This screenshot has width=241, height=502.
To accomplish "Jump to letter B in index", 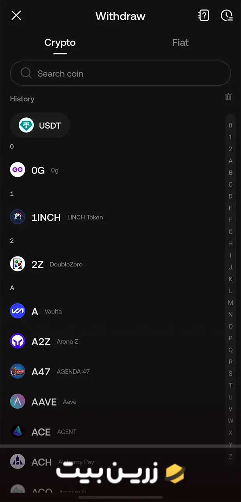I will [x=231, y=173].
